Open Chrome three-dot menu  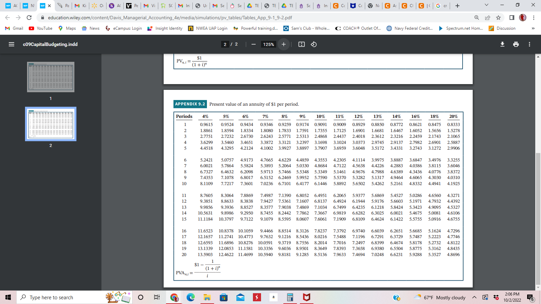click(534, 18)
